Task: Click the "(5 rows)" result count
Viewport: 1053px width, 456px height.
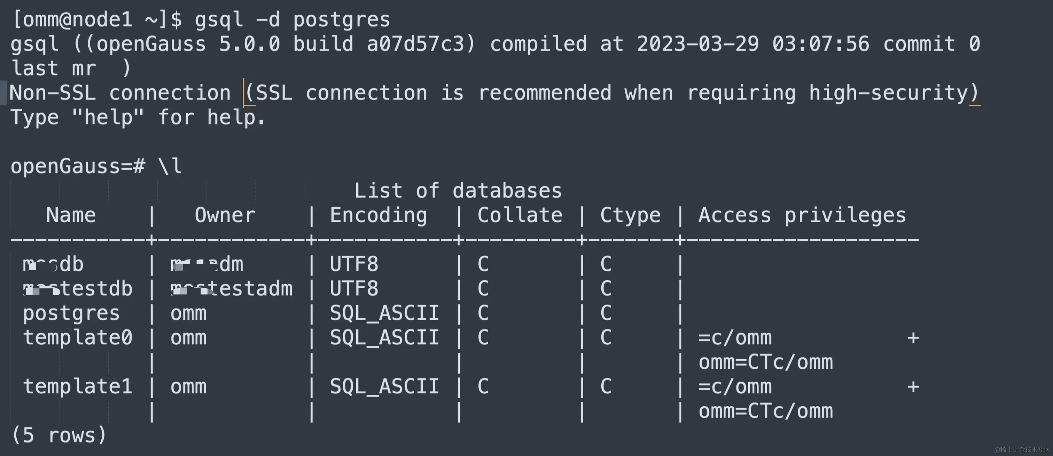Action: pyautogui.click(x=59, y=435)
